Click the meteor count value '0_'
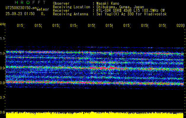 tap(43, 14)
